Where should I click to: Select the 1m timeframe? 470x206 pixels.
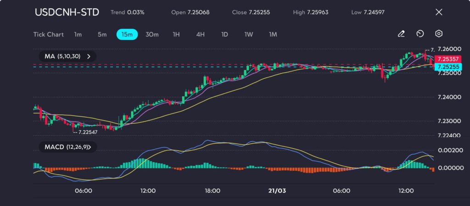tap(78, 34)
